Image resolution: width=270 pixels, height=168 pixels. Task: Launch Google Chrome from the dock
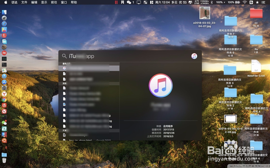click(x=4, y=100)
